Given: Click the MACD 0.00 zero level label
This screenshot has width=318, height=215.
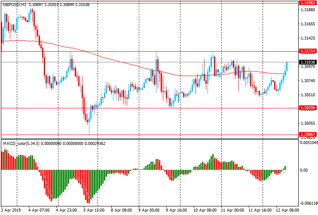Looking at the screenshot, I should [304, 170].
